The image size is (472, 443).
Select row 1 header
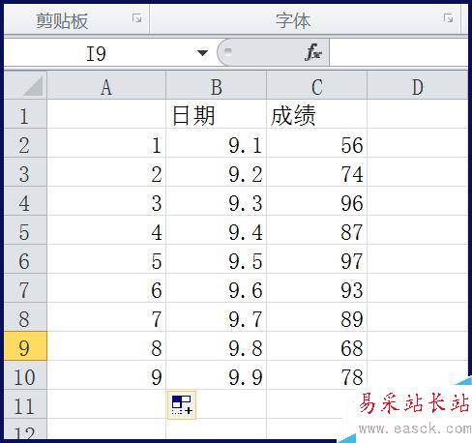(26, 114)
